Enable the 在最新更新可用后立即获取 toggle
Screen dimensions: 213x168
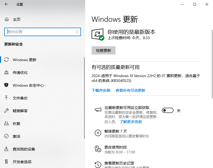click(167, 110)
